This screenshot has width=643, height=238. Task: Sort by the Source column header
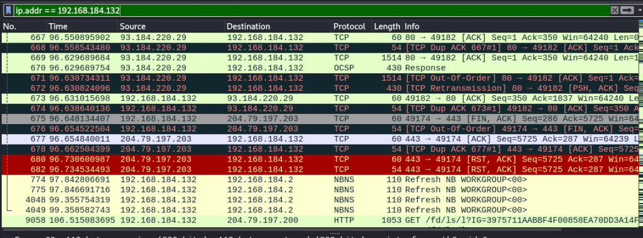171,26
